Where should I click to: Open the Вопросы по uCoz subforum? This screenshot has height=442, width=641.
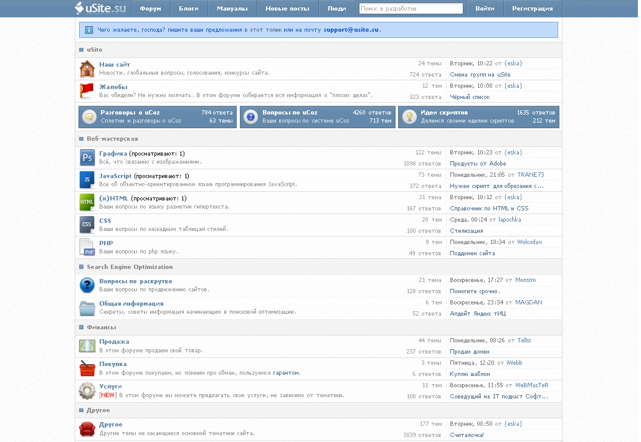tap(290, 113)
